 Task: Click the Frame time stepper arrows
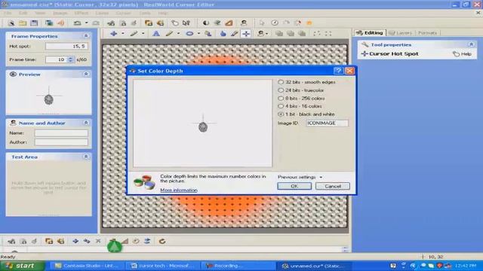point(70,59)
